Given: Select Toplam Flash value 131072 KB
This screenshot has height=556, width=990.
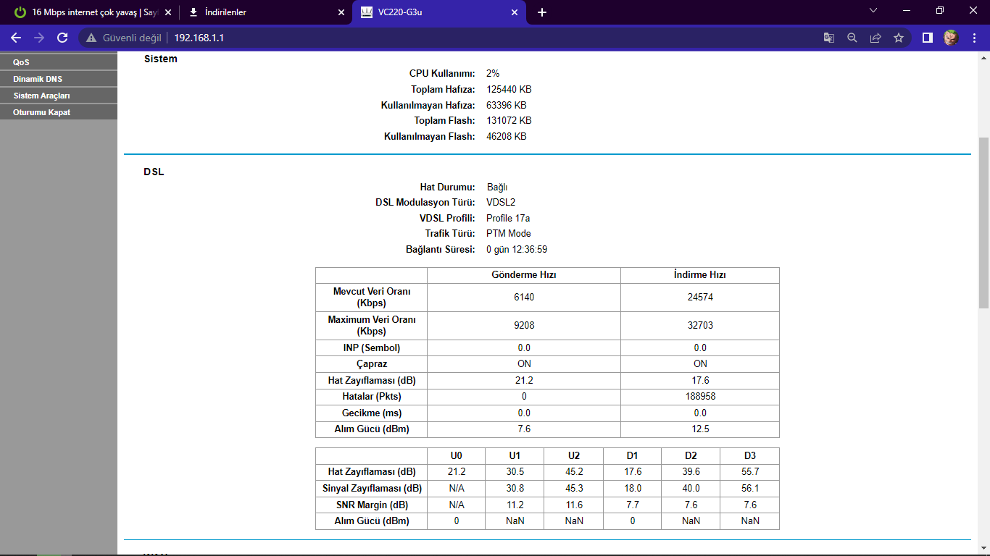Looking at the screenshot, I should click(509, 121).
